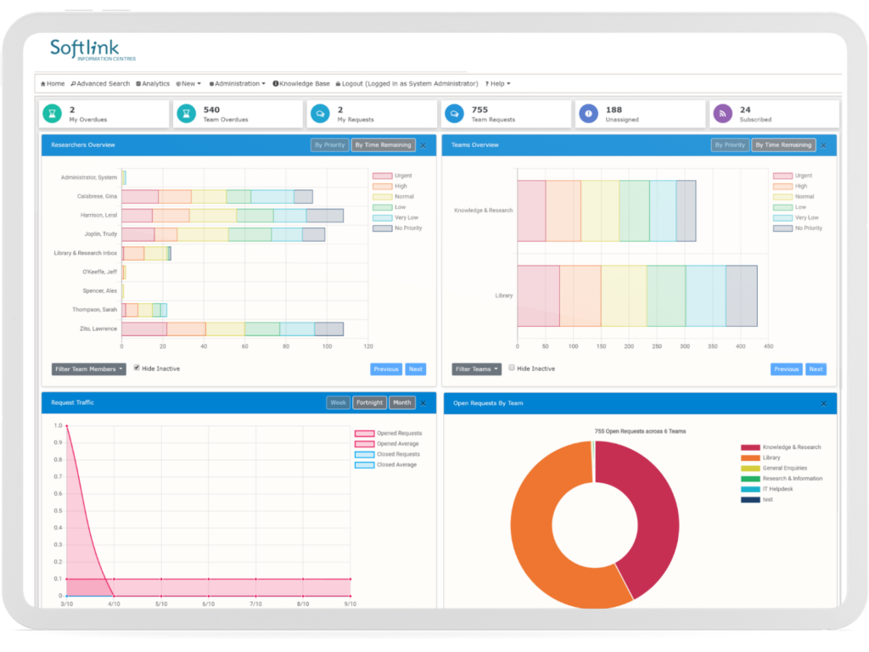Close the Teams Overview panel

point(823,145)
